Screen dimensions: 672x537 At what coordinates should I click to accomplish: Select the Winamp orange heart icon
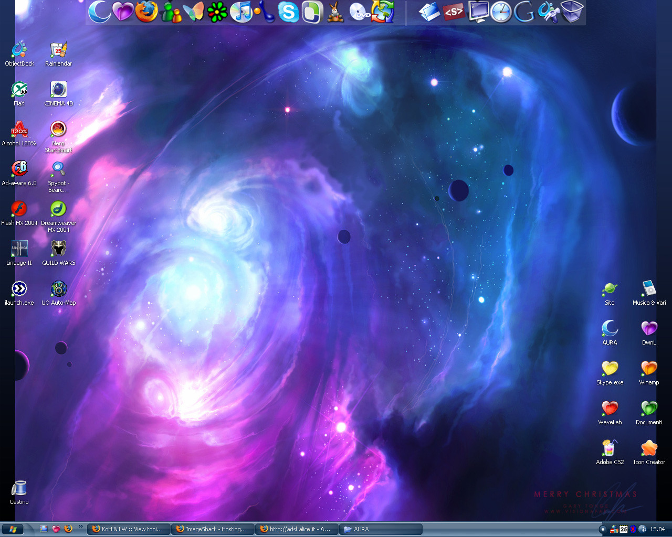click(649, 373)
